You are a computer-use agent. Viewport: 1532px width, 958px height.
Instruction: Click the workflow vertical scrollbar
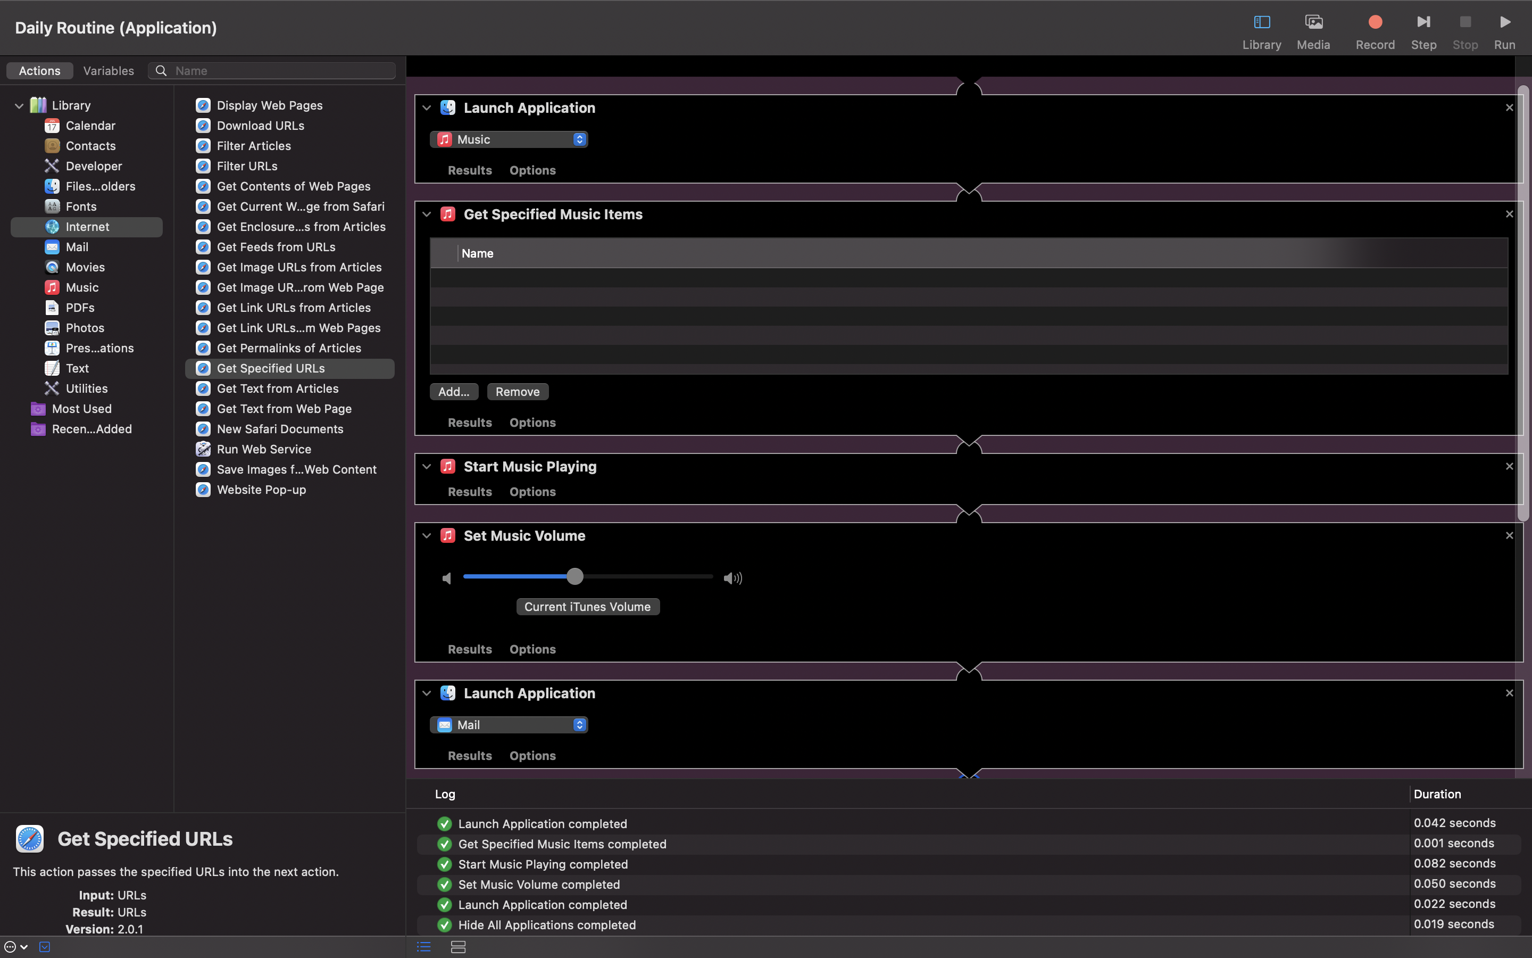point(1523,303)
